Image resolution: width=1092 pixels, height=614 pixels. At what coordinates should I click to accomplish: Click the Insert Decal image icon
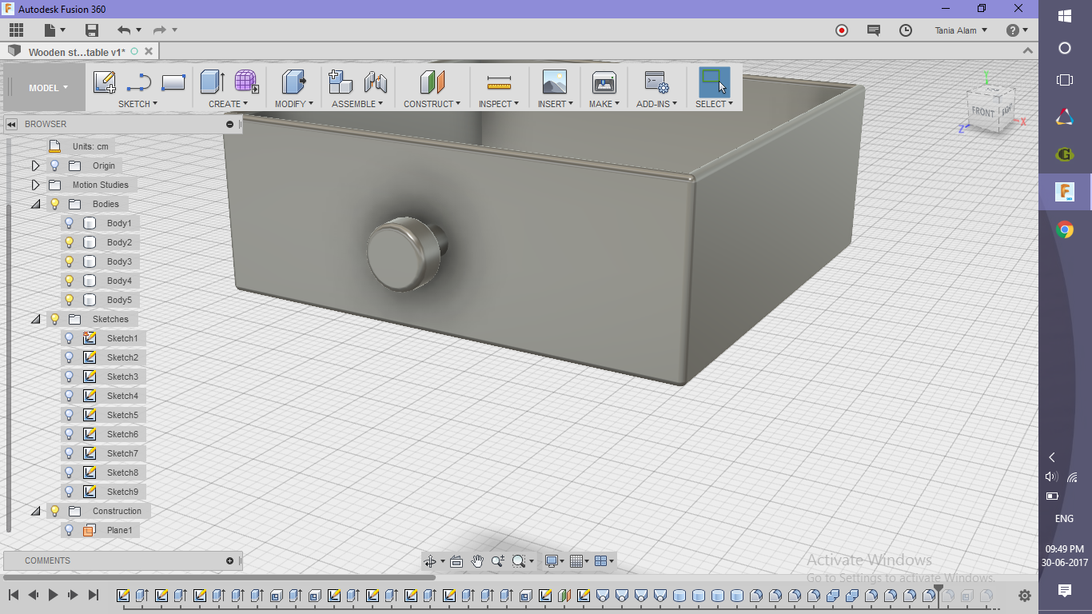tap(554, 82)
